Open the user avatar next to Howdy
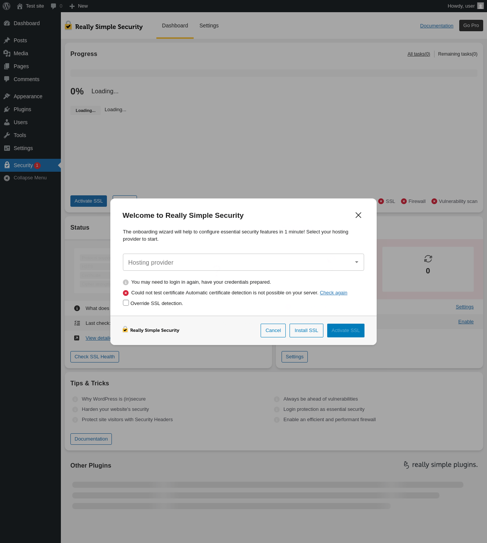The image size is (487, 543). click(481, 6)
